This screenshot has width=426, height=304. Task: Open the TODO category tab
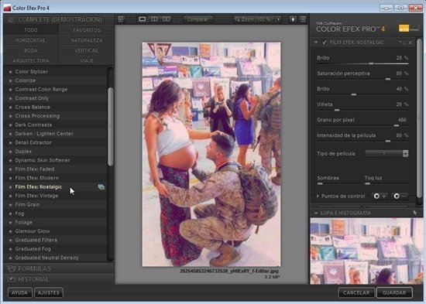coord(31,30)
